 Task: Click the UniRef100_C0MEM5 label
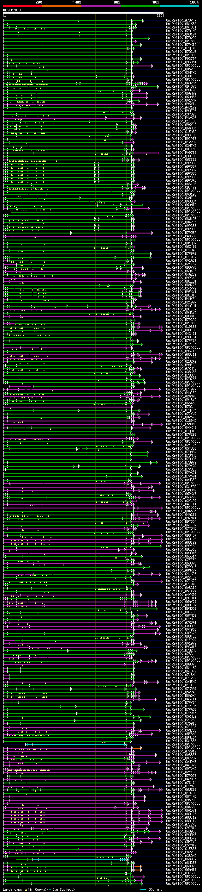[181, 682]
